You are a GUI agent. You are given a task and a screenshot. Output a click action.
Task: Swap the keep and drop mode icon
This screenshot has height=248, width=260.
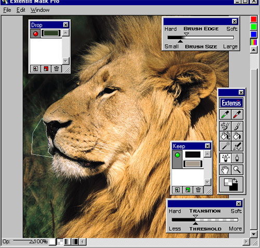pyautogui.click(x=231, y=184)
